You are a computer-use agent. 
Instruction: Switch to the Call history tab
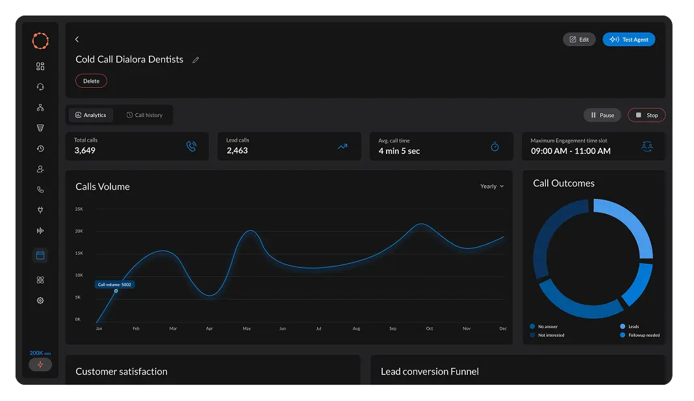(144, 115)
